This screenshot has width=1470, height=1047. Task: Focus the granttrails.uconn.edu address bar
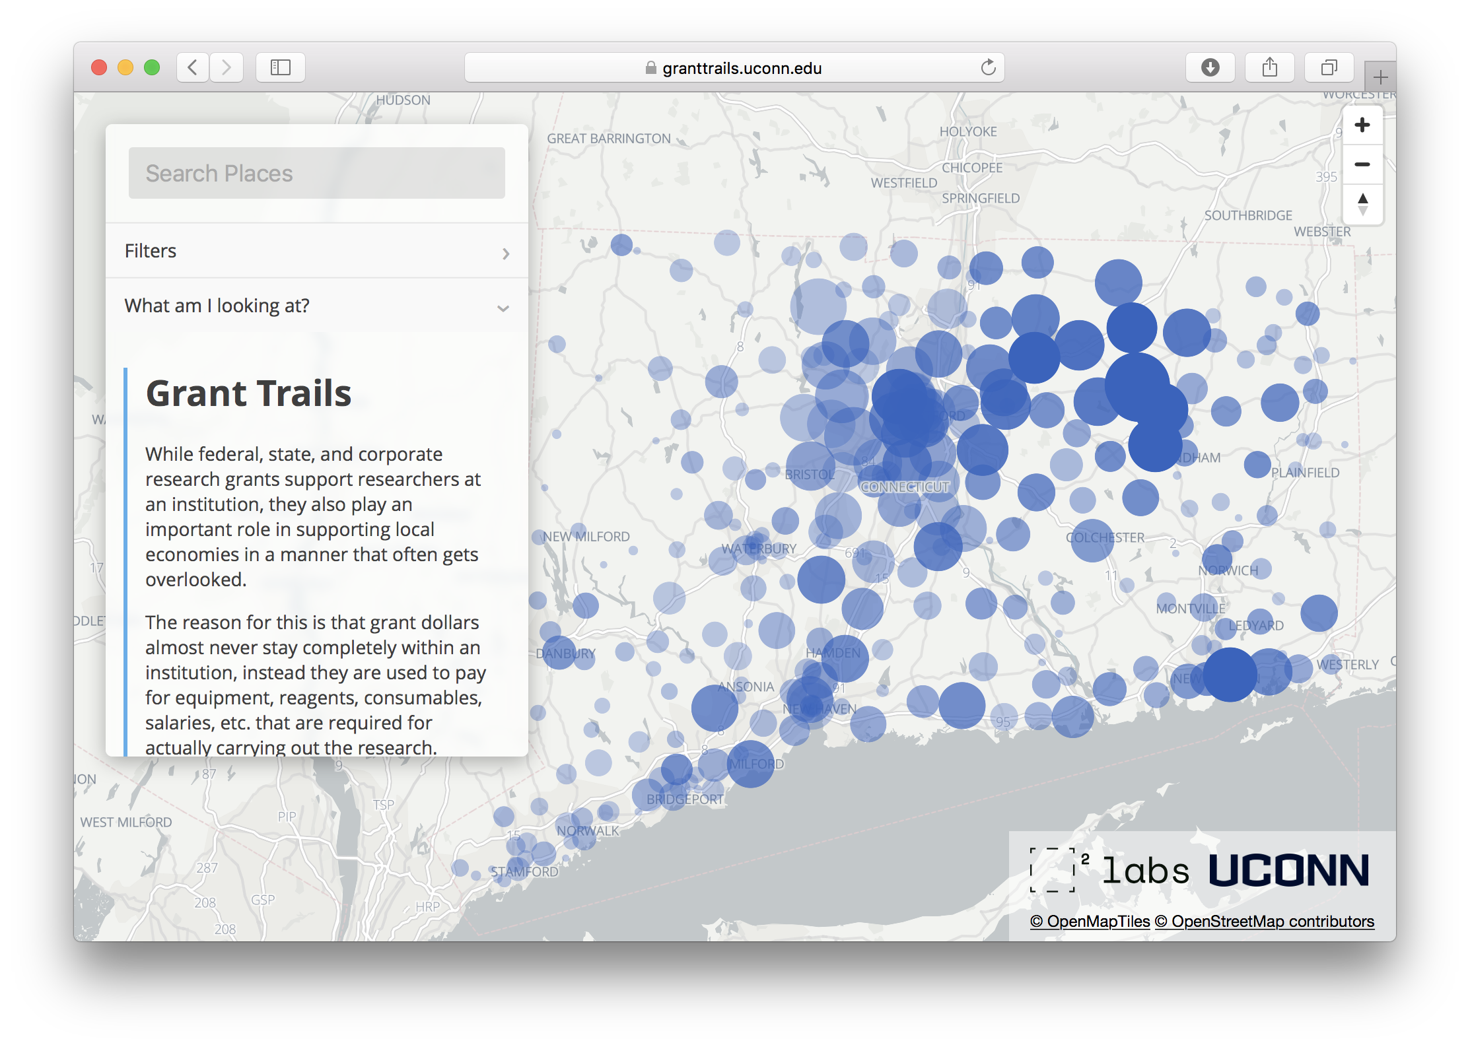tap(734, 67)
